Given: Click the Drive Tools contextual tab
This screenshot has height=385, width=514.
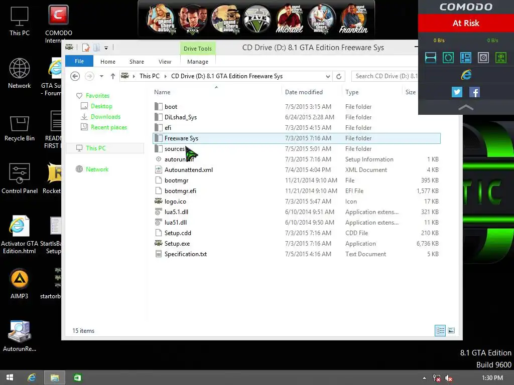Looking at the screenshot, I should tap(198, 49).
